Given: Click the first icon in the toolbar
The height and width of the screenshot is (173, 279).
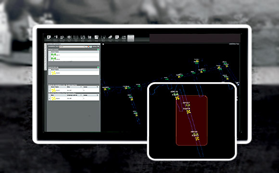Looking at the screenshot, I should tap(49, 38).
